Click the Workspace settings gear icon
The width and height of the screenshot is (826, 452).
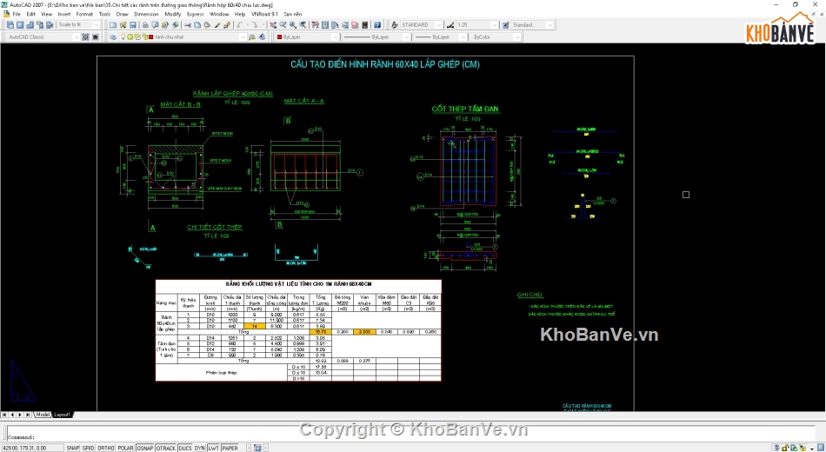pos(85,37)
